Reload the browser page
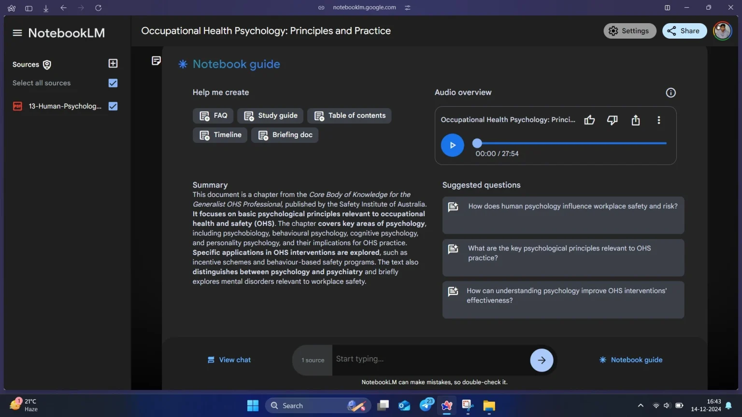Image resolution: width=742 pixels, height=417 pixels. click(x=98, y=8)
